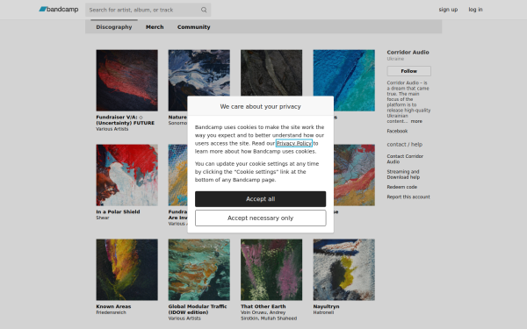
Task: Switch to the Merch tab
Action: (155, 27)
